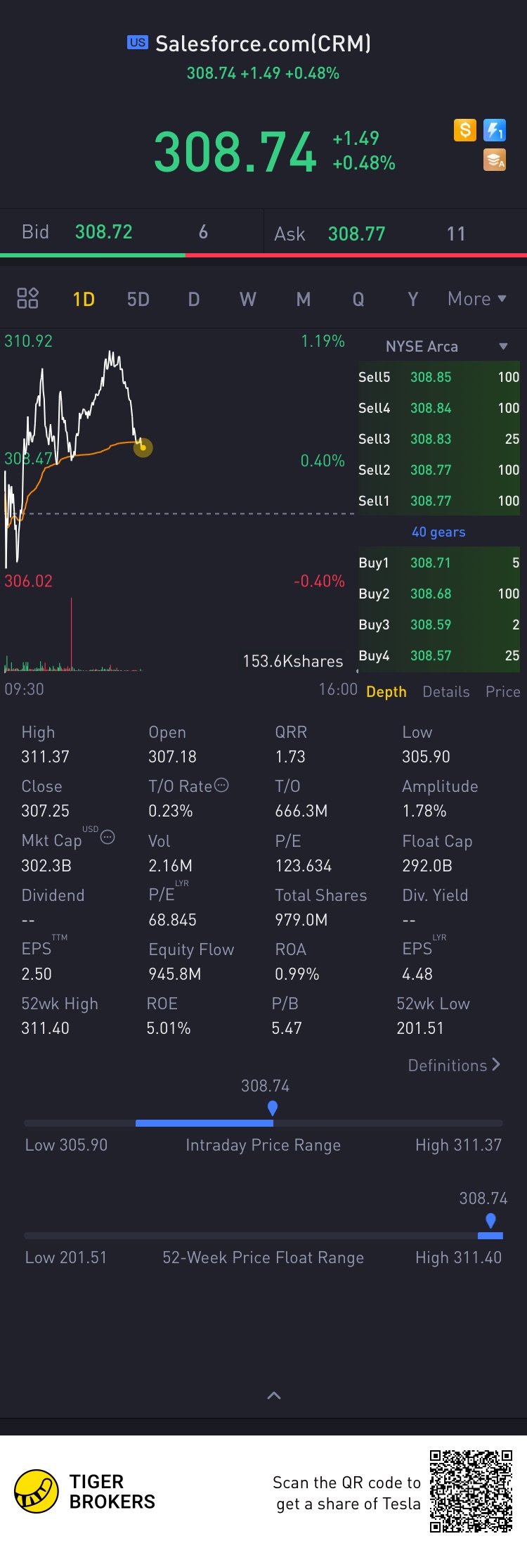The height and width of the screenshot is (1548, 527).
Task: Tap the blue lightning bolt badge
Action: pyautogui.click(x=495, y=130)
